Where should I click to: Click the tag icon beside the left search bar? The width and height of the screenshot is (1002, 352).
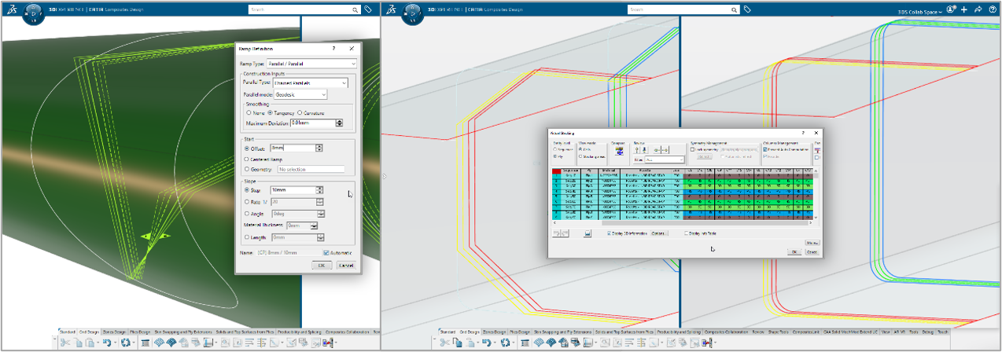coord(368,9)
